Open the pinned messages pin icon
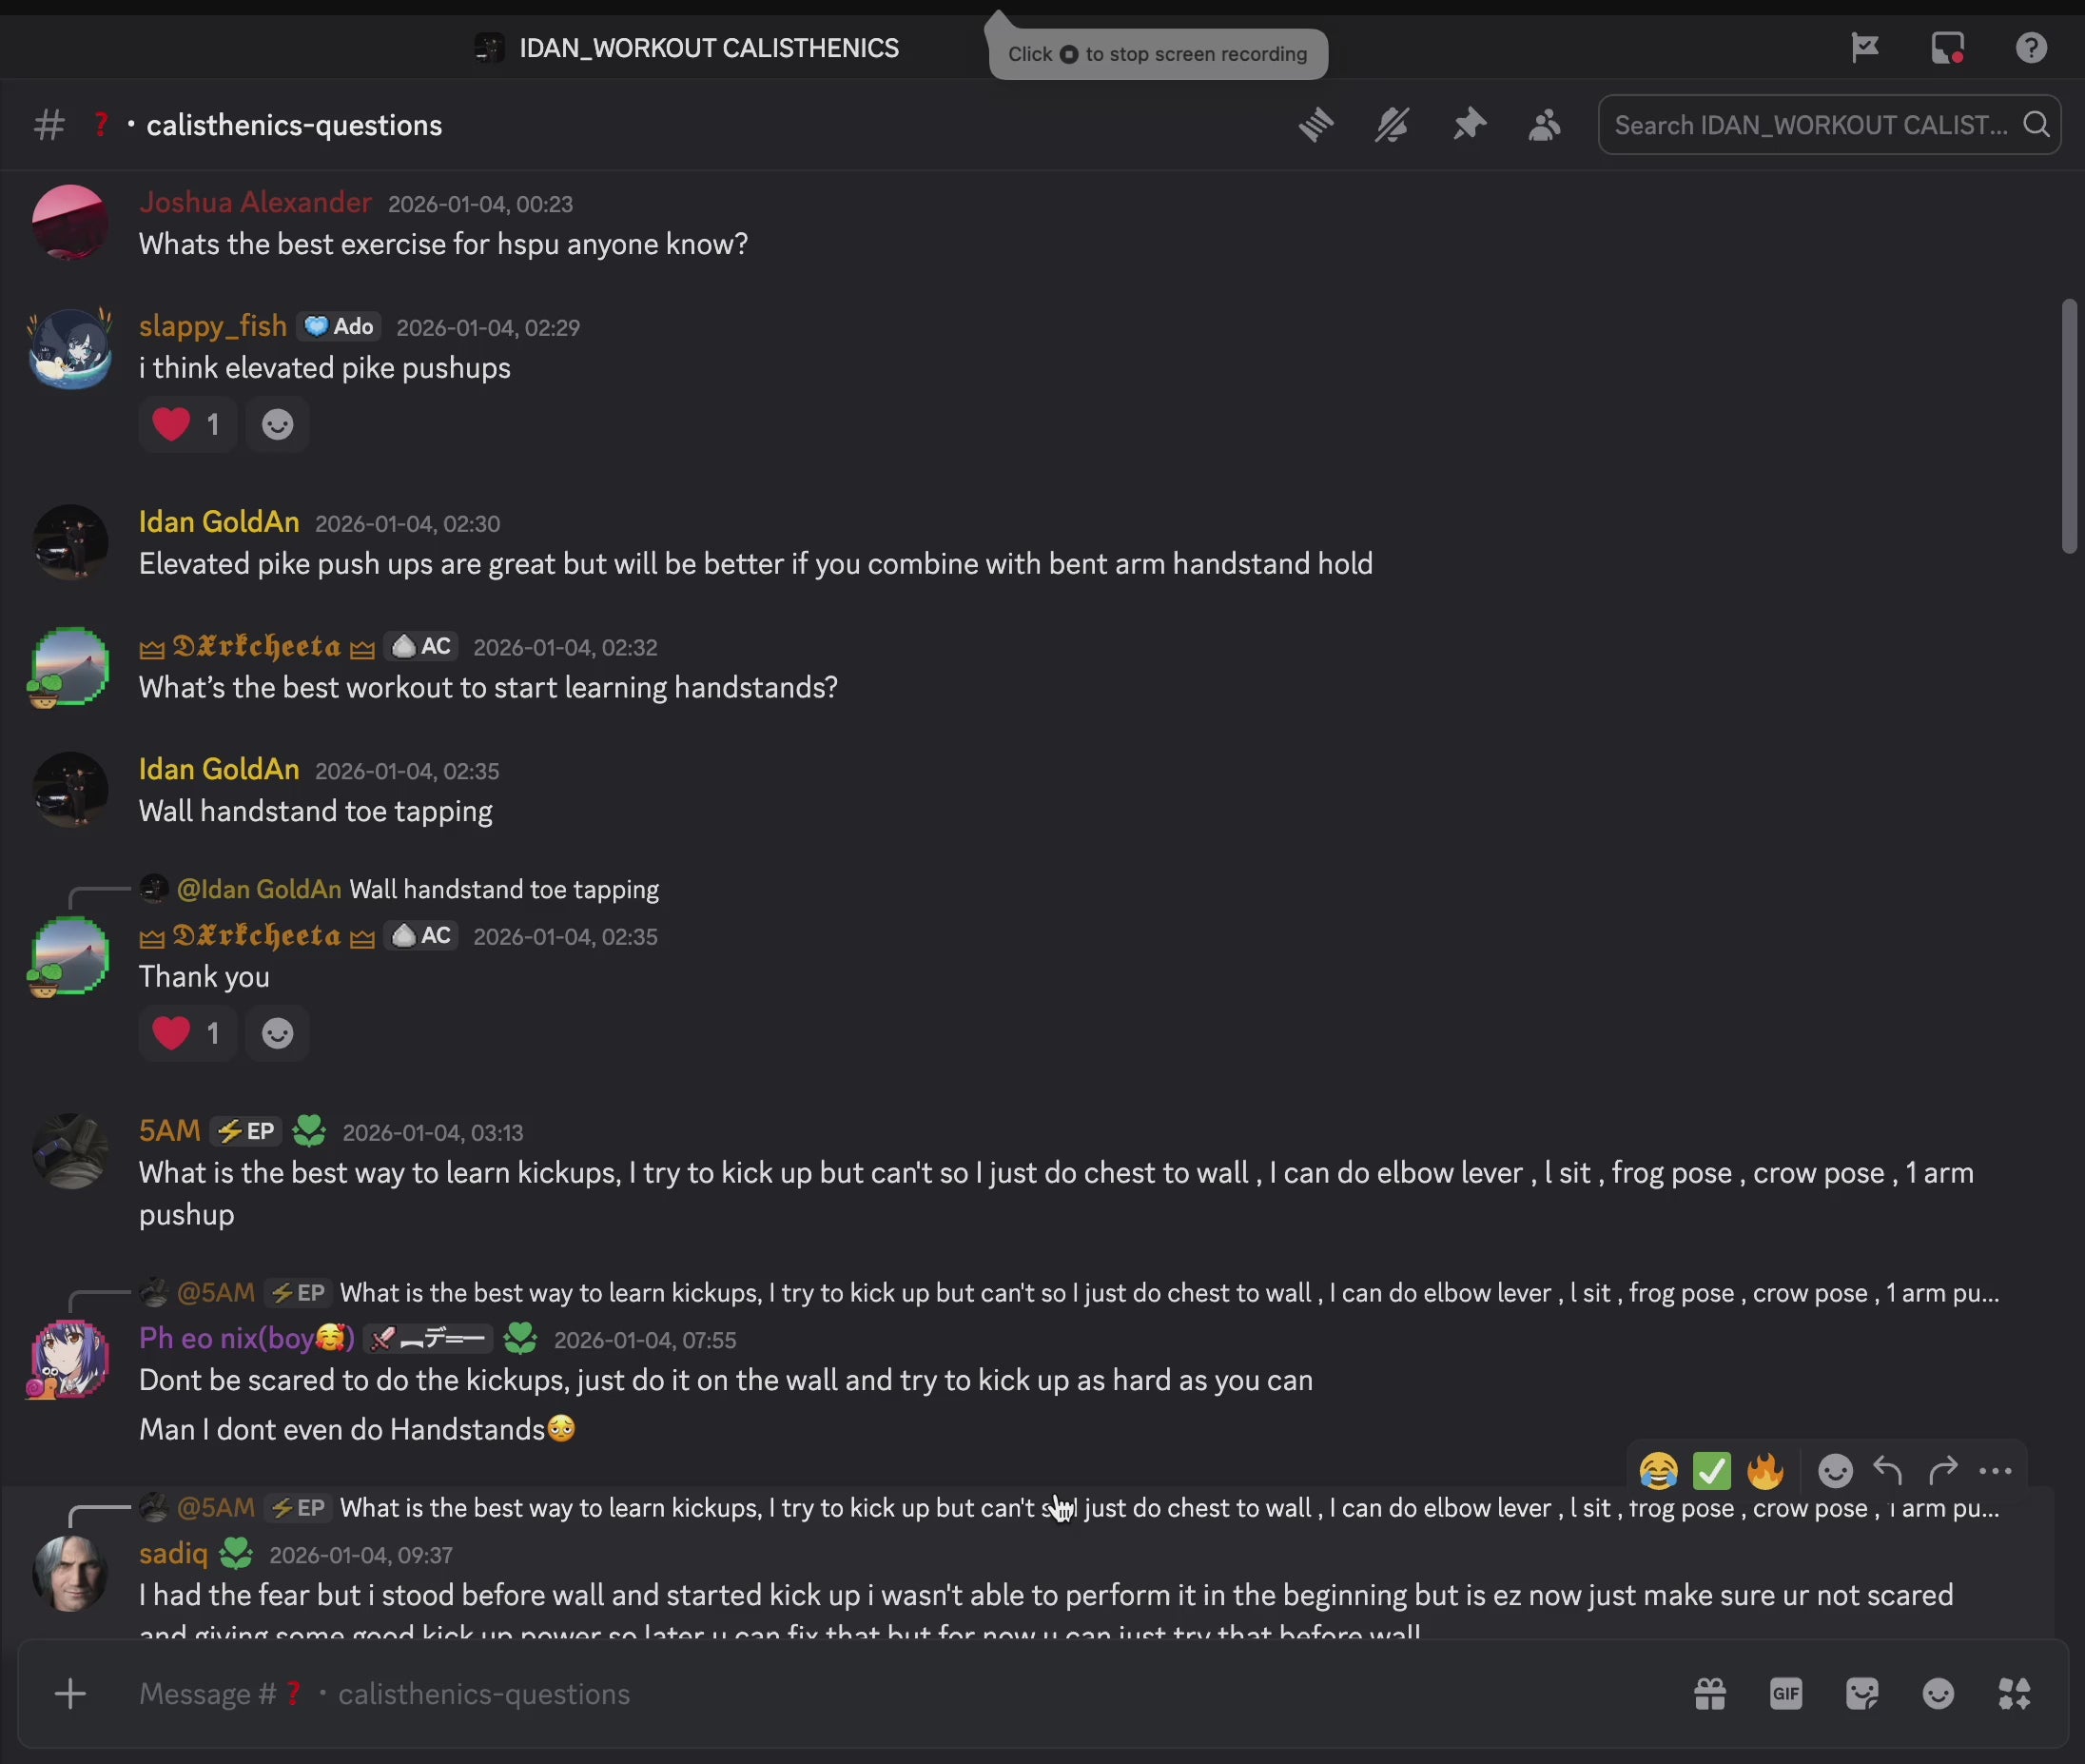Screen dimensions: 2085x1764 1469,125
